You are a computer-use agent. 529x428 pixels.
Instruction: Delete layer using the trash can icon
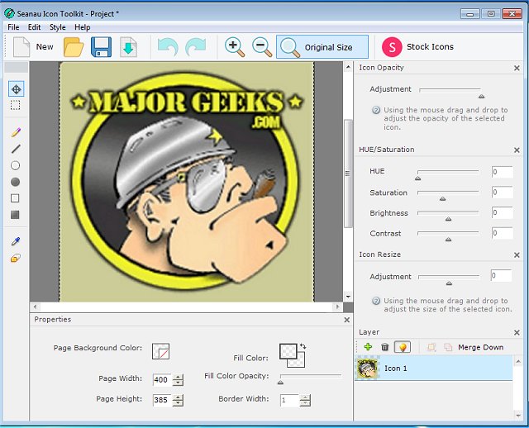[384, 347]
